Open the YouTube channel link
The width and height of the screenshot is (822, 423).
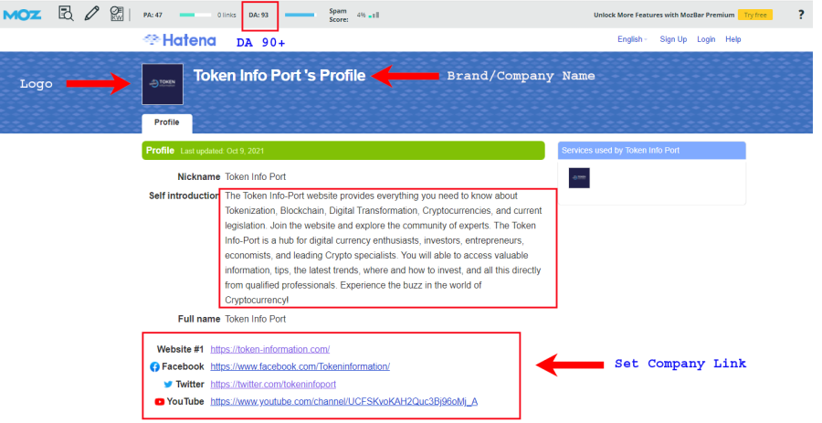coord(344,401)
